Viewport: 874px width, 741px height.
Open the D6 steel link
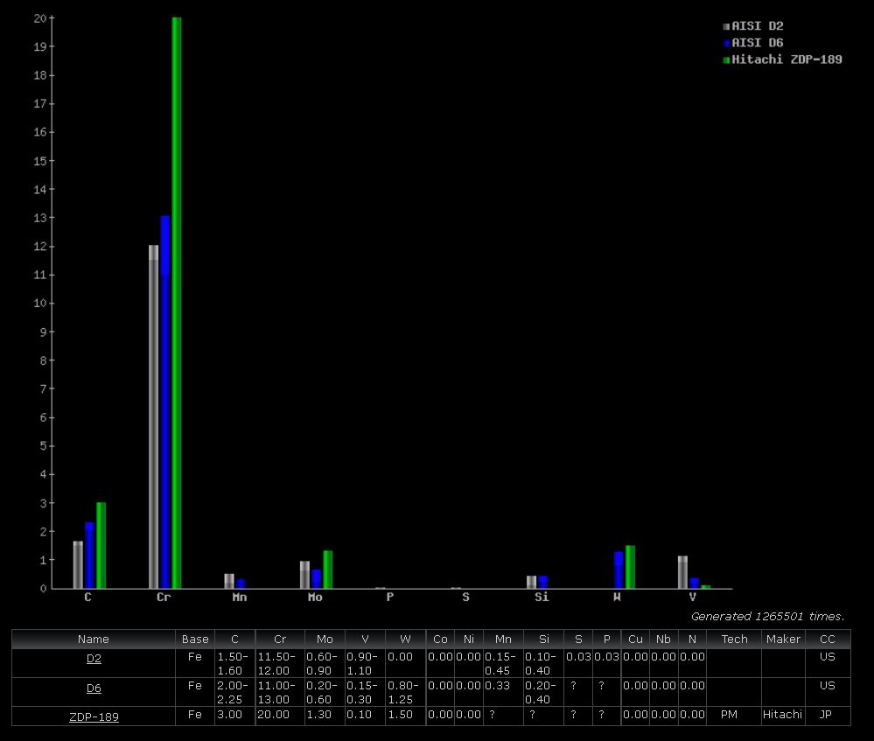[94, 688]
